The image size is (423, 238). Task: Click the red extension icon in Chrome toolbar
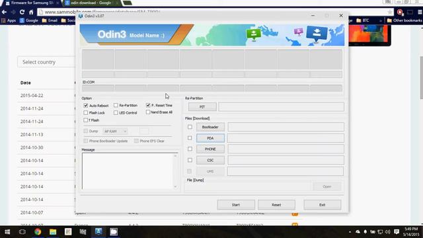(x=400, y=12)
